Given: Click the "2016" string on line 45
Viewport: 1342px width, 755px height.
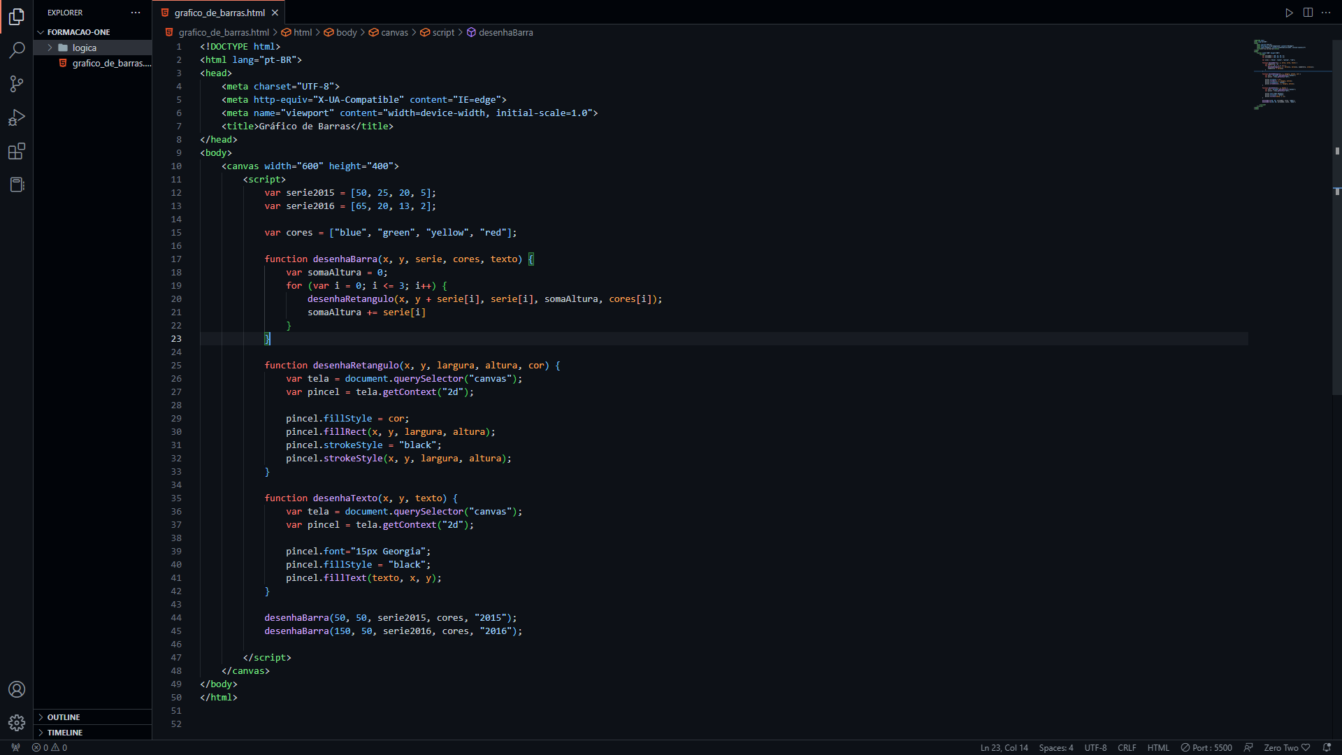Looking at the screenshot, I should click(496, 631).
